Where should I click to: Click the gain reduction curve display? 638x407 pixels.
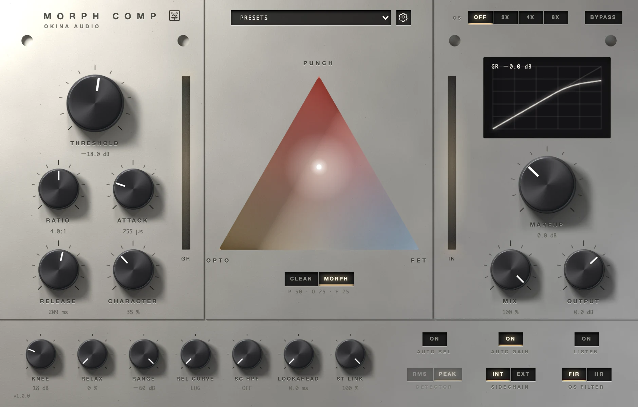[547, 98]
